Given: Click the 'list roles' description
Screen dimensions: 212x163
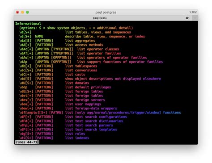Looking at the screenshot, I should point(75,134).
